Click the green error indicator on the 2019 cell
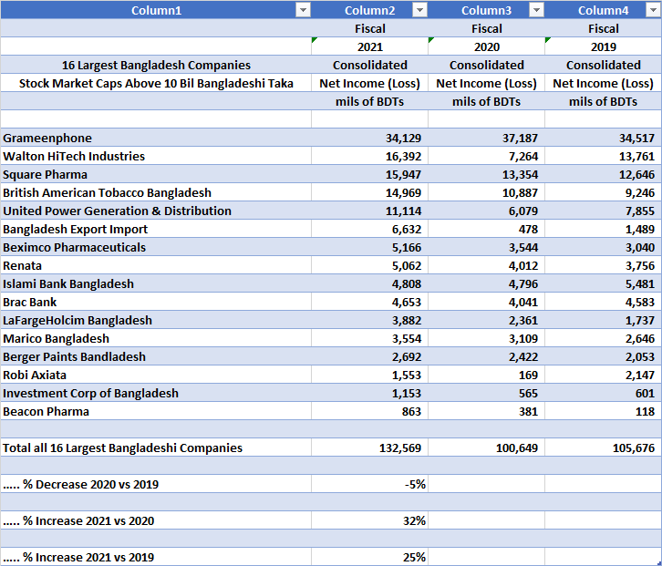Viewport: 662px width, 566px height. coord(548,40)
